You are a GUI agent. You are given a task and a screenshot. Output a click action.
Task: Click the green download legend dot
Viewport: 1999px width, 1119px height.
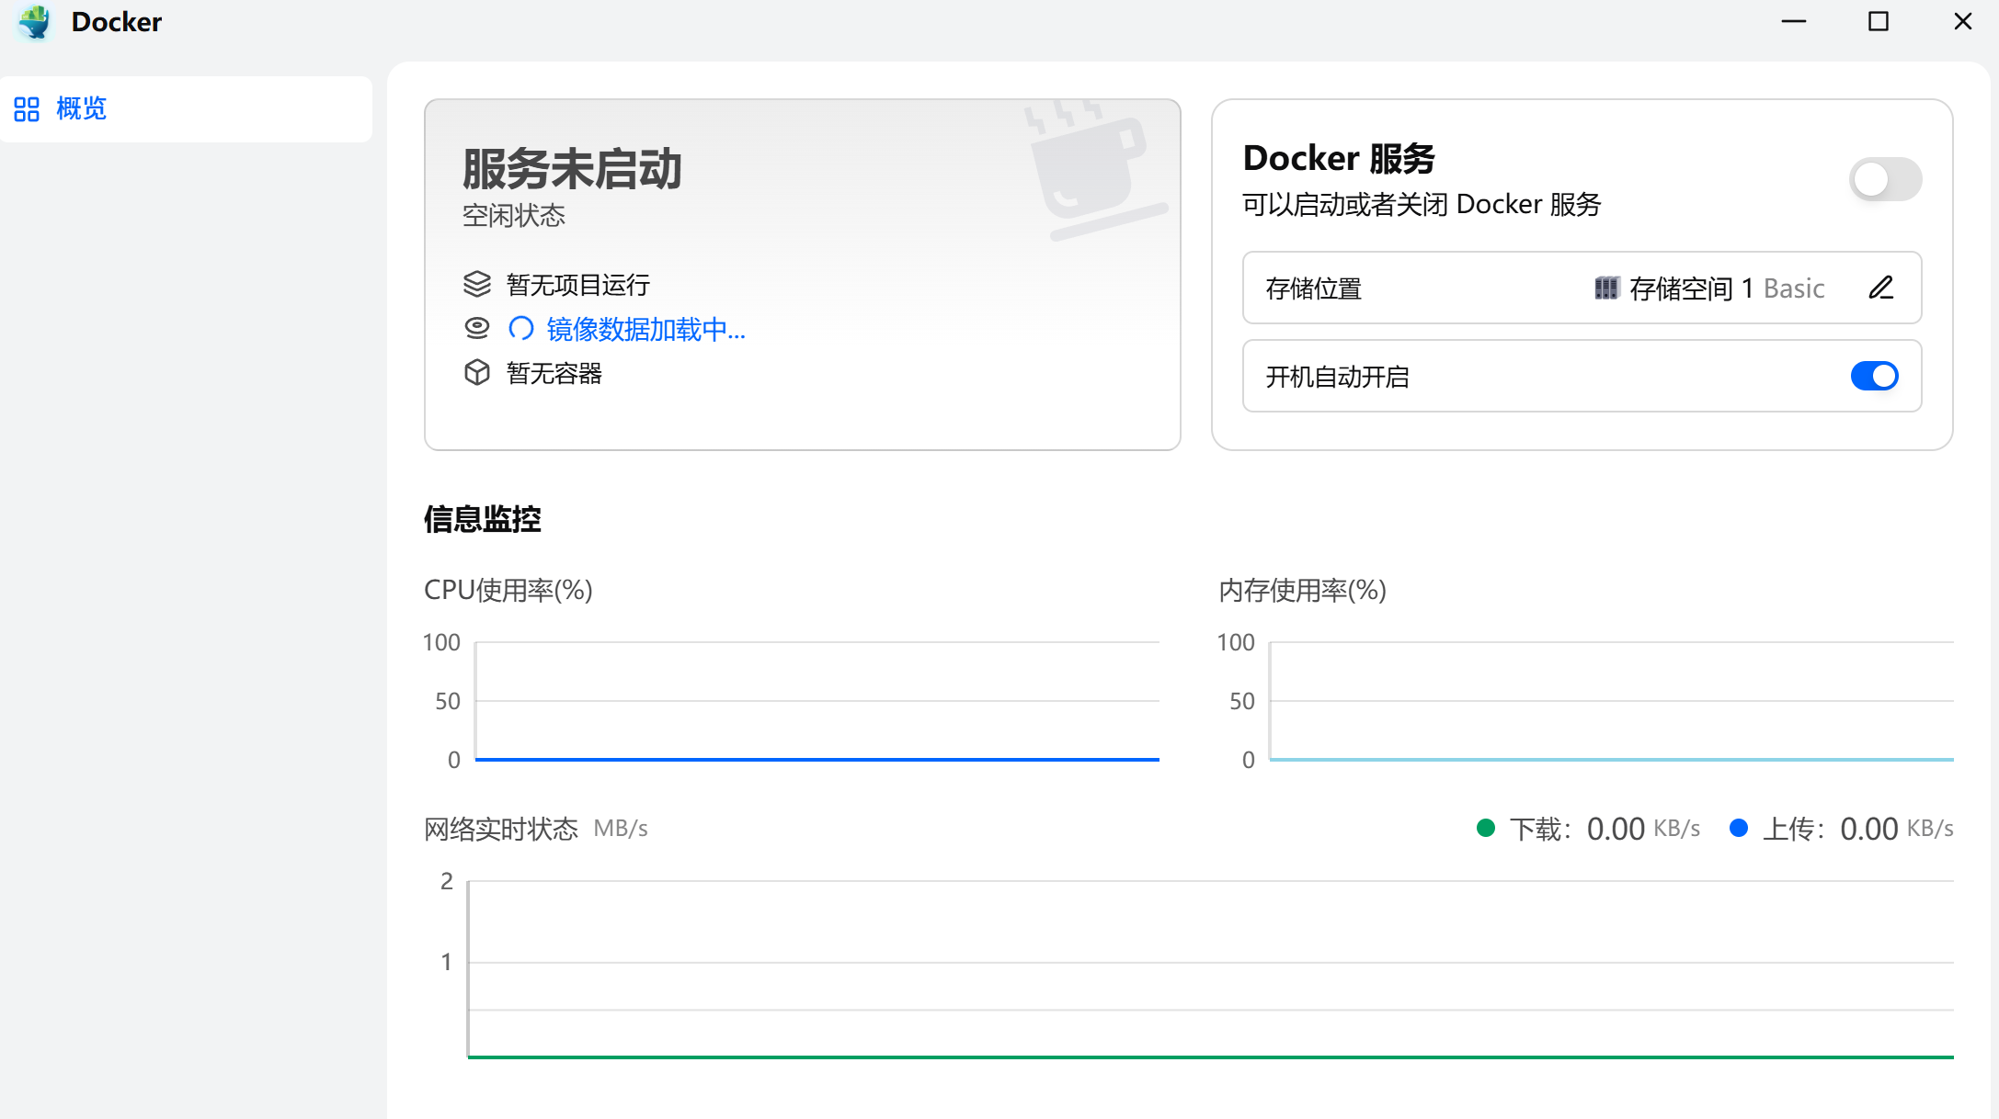tap(1485, 829)
